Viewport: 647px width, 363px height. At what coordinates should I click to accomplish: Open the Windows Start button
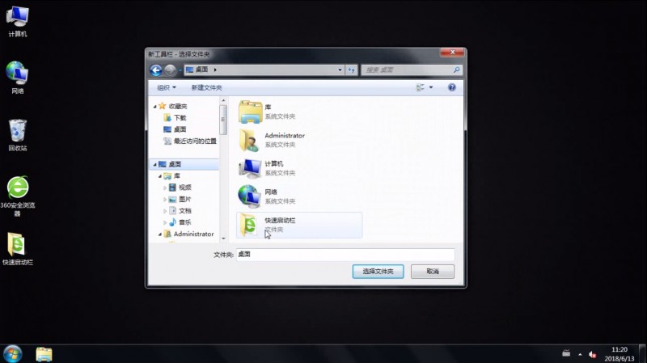click(12, 354)
